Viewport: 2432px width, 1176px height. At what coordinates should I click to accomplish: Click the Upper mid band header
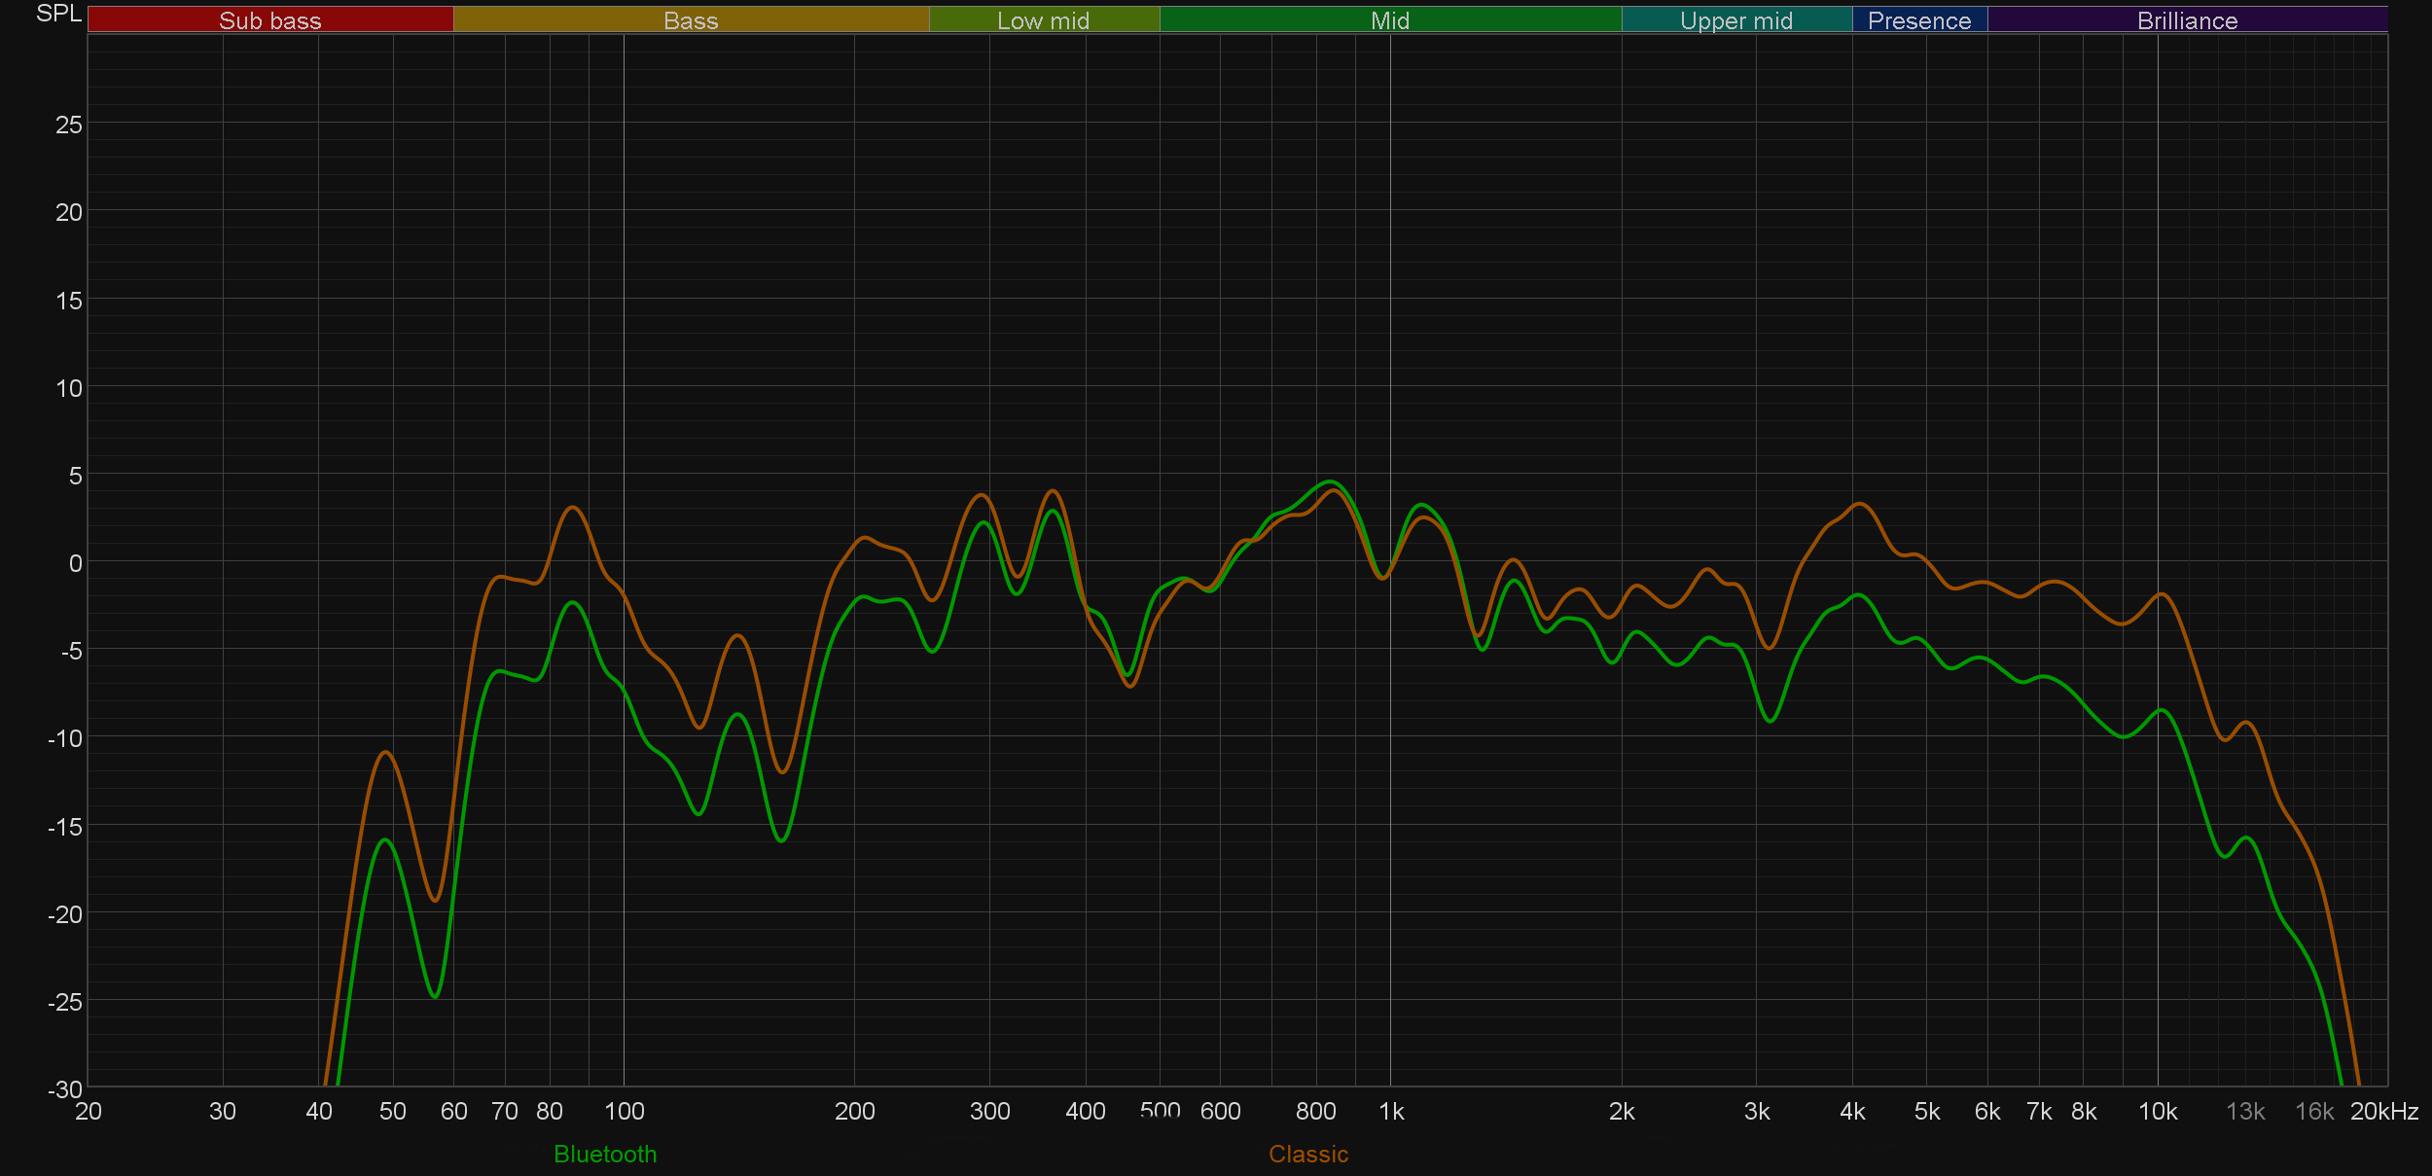click(1735, 20)
